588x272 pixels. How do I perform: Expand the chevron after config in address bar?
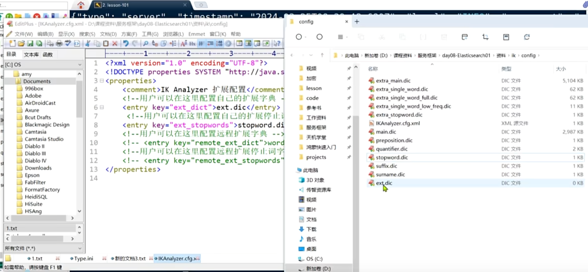coord(539,55)
